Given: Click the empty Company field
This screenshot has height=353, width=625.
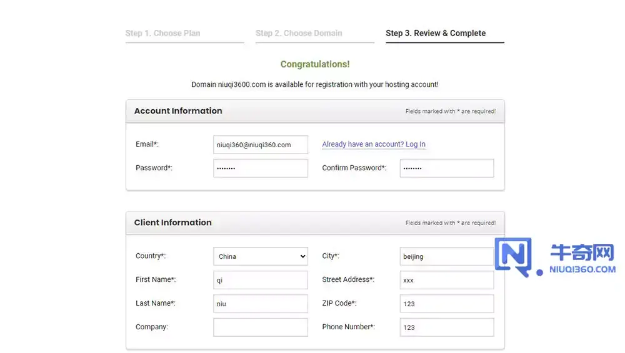Looking at the screenshot, I should point(261,327).
